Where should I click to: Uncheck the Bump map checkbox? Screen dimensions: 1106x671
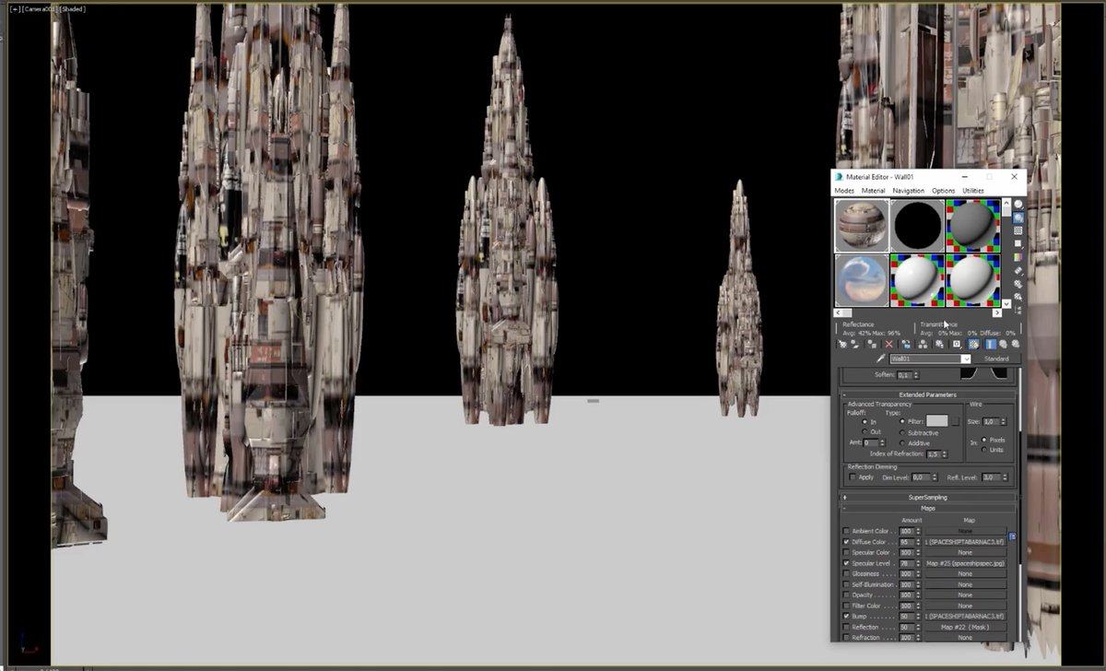tap(846, 617)
